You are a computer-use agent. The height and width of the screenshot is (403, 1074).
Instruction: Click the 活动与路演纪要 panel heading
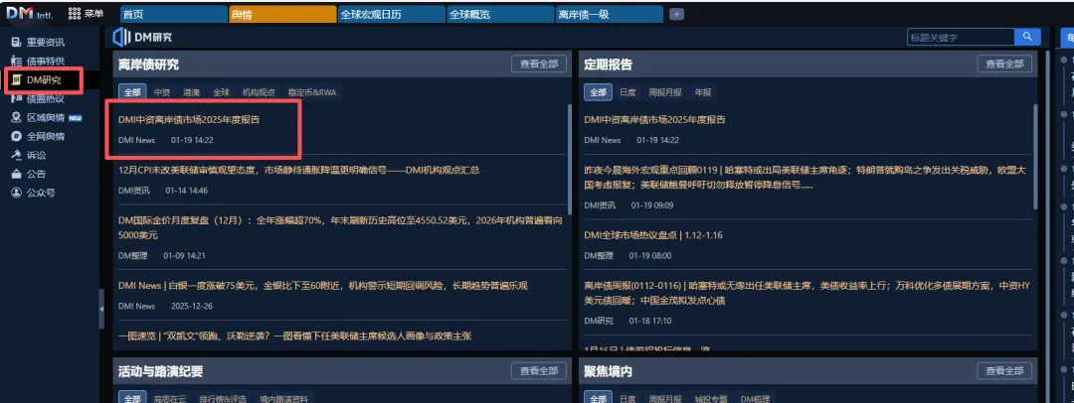[x=160, y=371]
